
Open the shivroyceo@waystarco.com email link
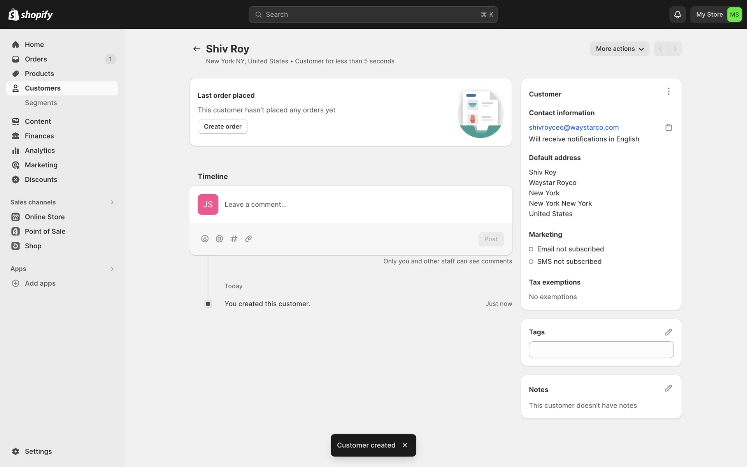(x=573, y=127)
